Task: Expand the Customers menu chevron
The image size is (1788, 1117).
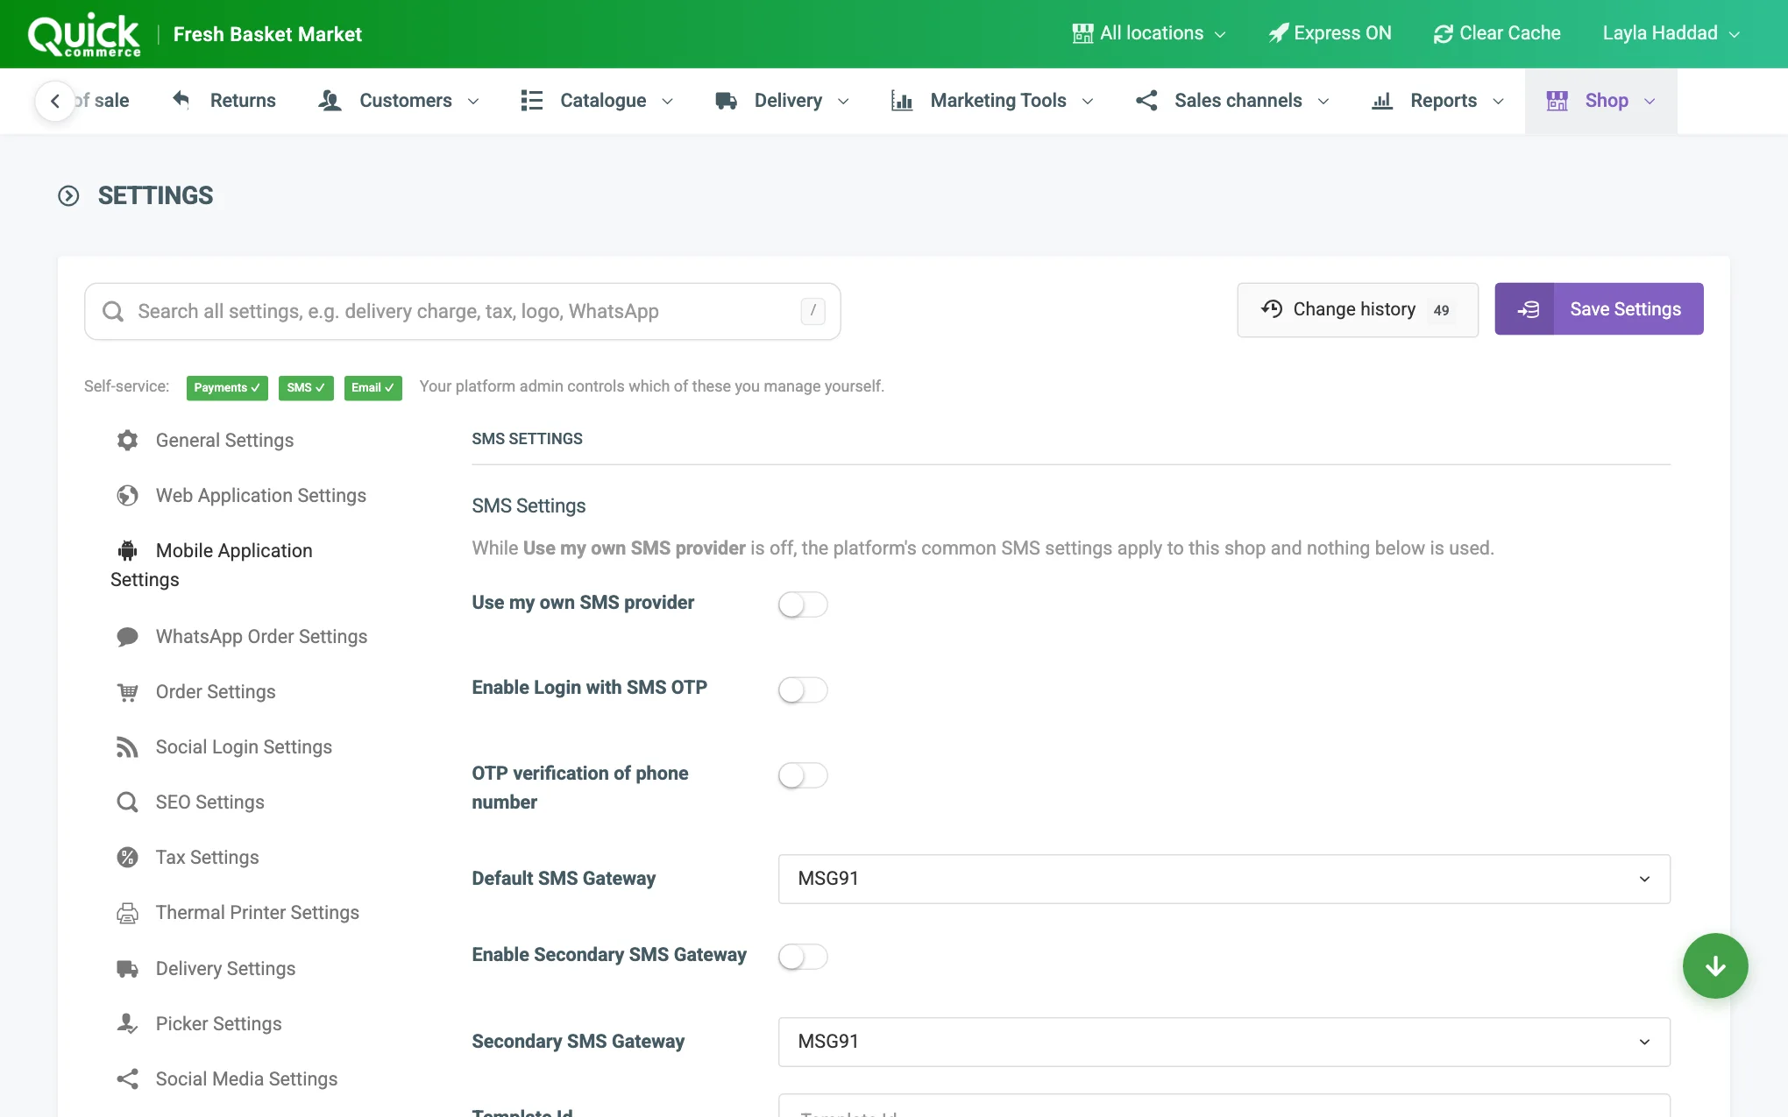Action: pyautogui.click(x=473, y=102)
